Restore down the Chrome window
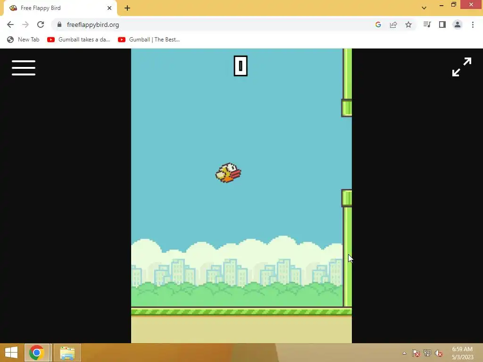 pyautogui.click(x=454, y=5)
